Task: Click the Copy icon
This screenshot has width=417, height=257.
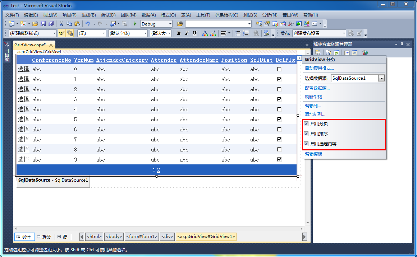Action: [x=69, y=24]
